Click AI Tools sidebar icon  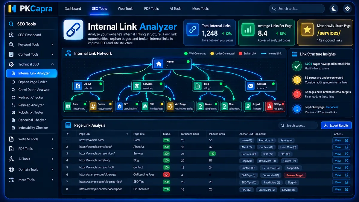click(x=11, y=159)
